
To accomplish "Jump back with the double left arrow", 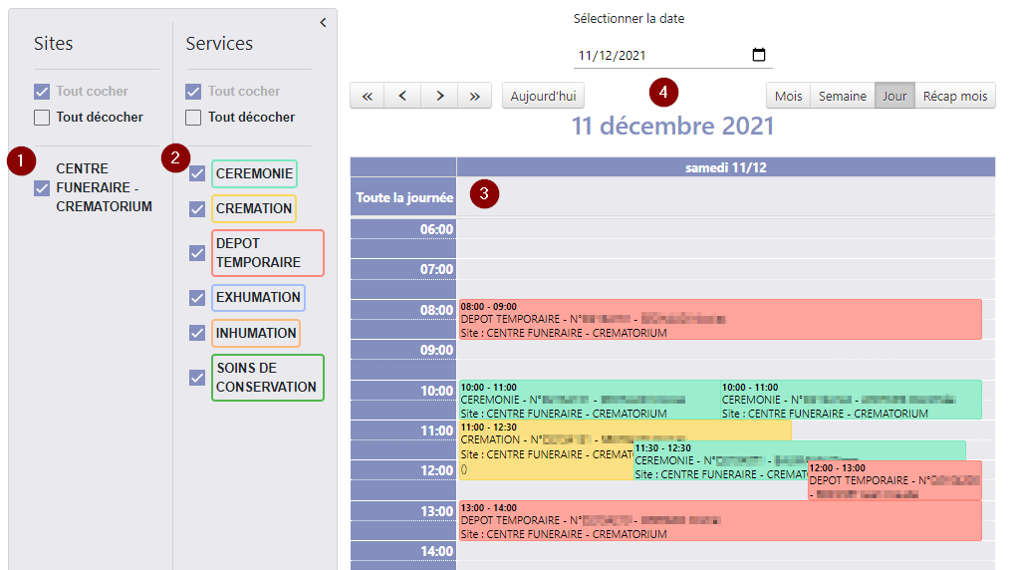I will tap(368, 96).
